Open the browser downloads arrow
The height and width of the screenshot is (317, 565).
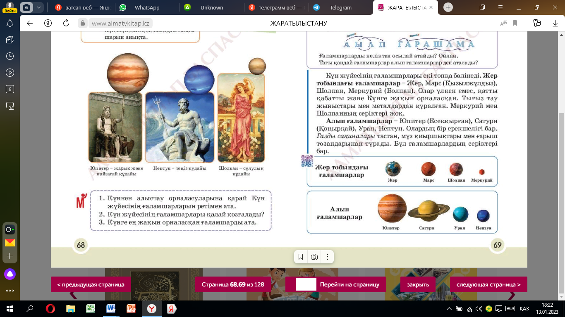[x=555, y=23]
